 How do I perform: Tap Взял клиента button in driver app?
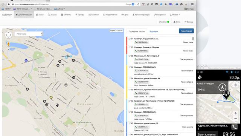207,134
